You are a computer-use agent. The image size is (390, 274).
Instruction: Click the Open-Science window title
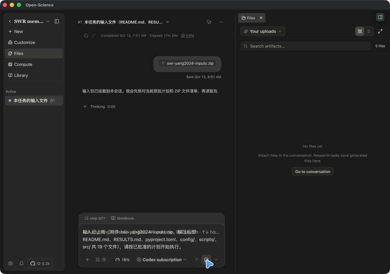[39, 5]
